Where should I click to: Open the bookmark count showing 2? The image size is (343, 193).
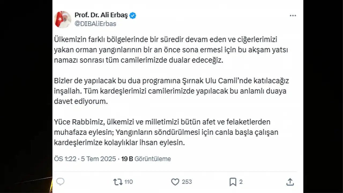(241, 182)
